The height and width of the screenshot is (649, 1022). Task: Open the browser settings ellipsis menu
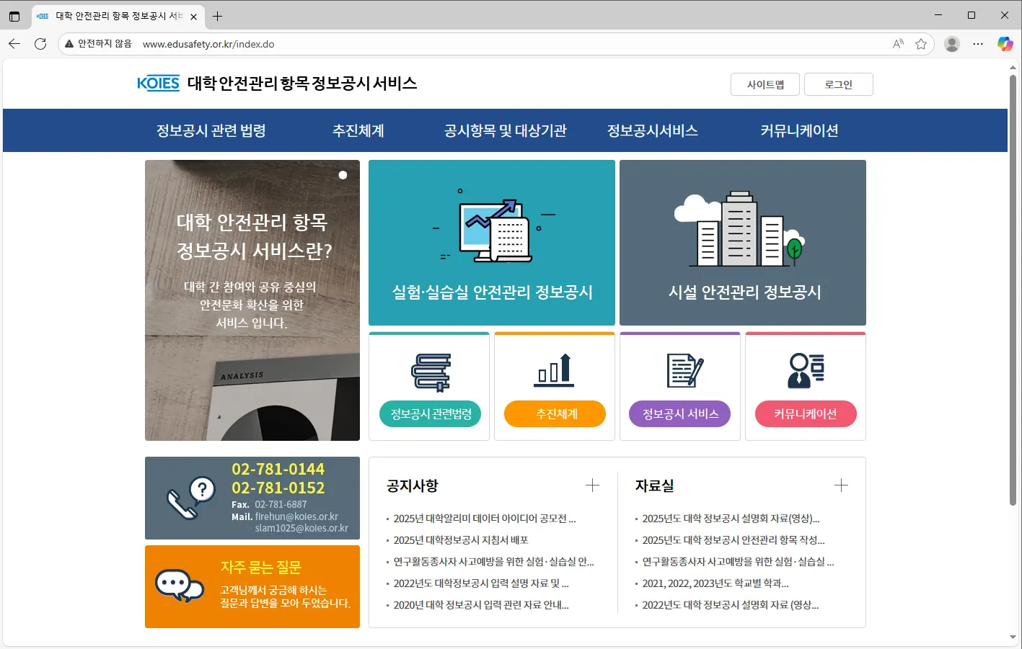coord(978,44)
